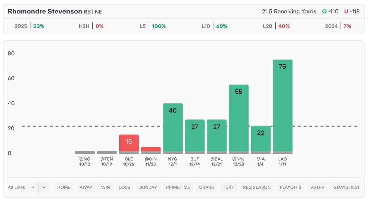Click the Over -110 odds
The image size is (371, 203).
(330, 12)
